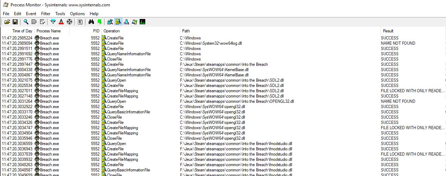Select NAME NOT FOUND result for wow64log.dll

tap(398, 43)
